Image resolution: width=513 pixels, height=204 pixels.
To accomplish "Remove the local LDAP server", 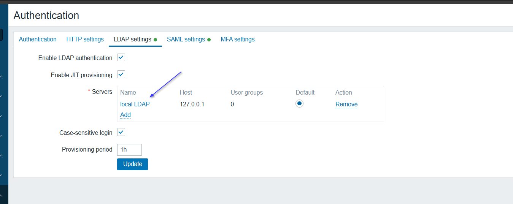I will tap(346, 104).
